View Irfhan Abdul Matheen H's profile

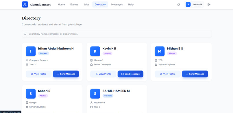(39, 74)
